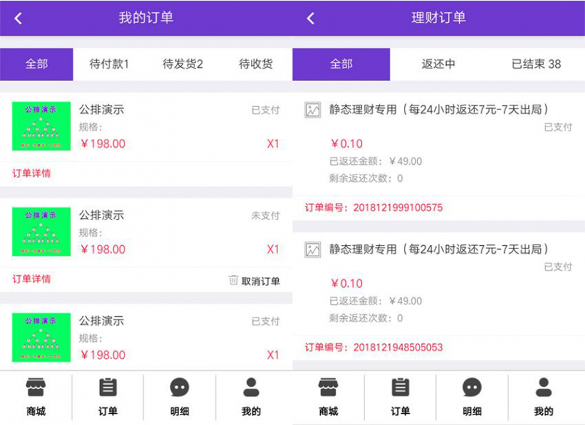
Task: Open 订单详情 link of first paid order
Action: (32, 173)
